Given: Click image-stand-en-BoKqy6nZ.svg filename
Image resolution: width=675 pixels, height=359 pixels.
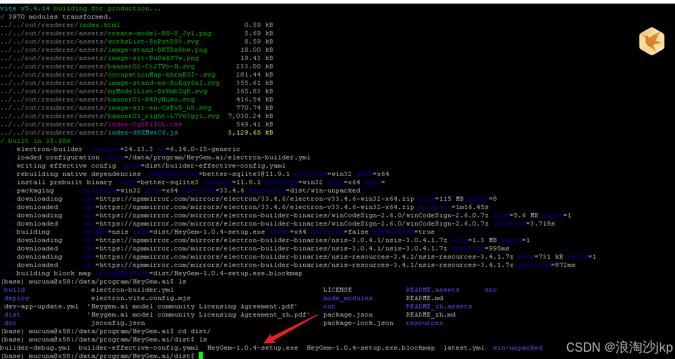Looking at the screenshot, I should [164, 83].
